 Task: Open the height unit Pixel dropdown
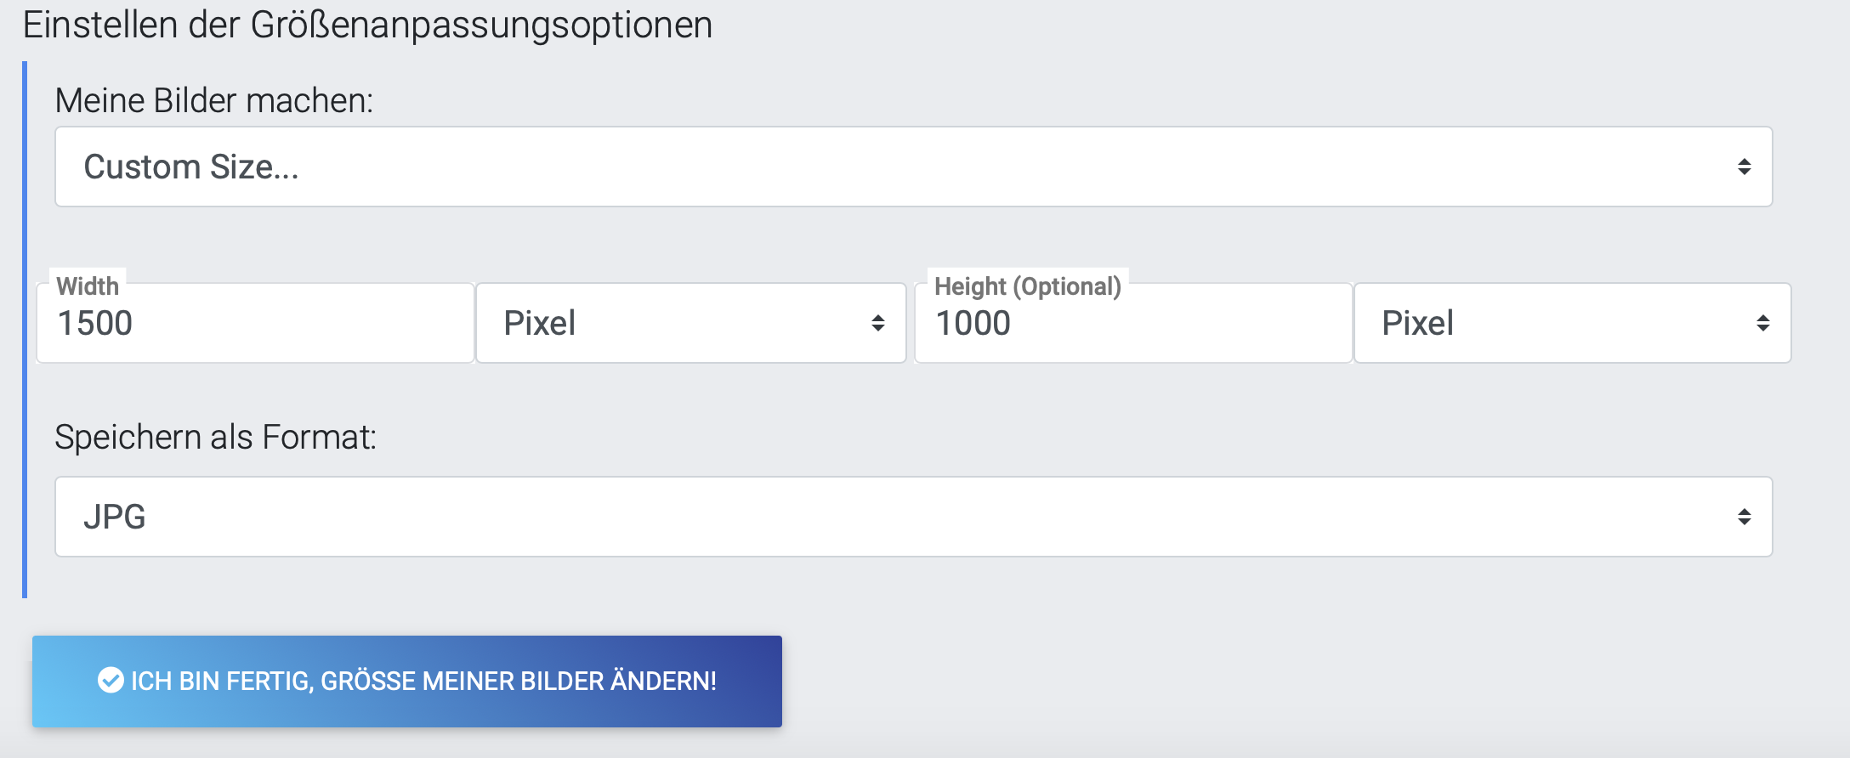click(1573, 323)
